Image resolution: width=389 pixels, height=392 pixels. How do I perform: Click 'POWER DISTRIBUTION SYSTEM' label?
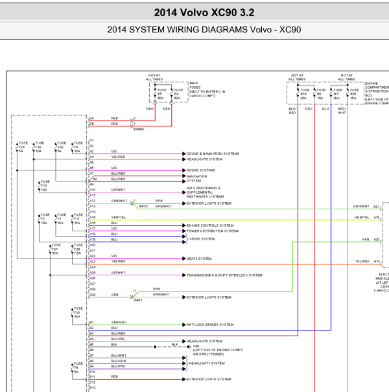213,231
